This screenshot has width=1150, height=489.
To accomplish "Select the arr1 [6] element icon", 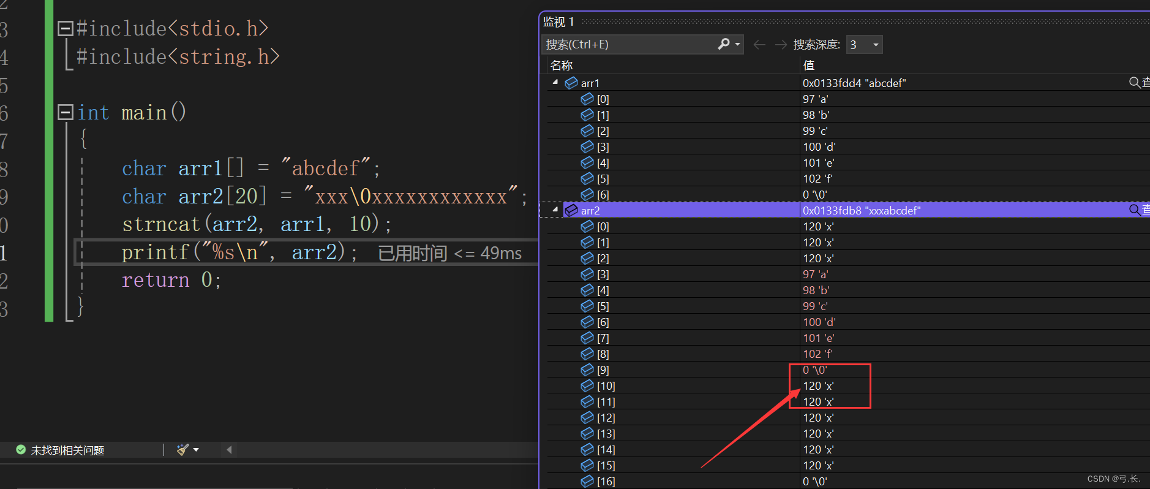I will click(587, 194).
